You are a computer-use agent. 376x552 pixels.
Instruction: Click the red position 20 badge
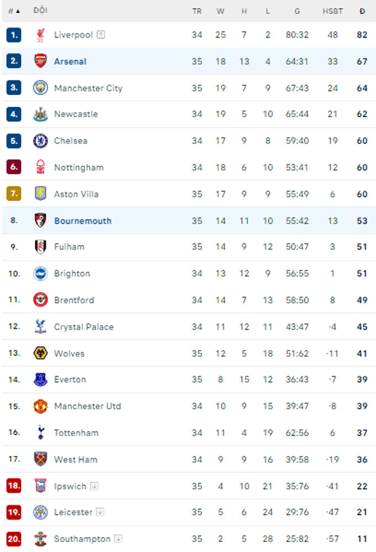coord(14,539)
